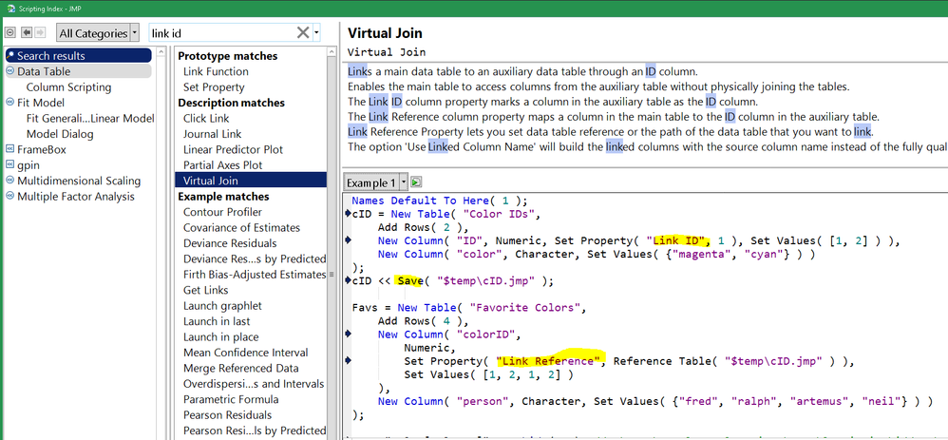Click the Data Table category icon
948x440 pixels.
(x=9, y=71)
